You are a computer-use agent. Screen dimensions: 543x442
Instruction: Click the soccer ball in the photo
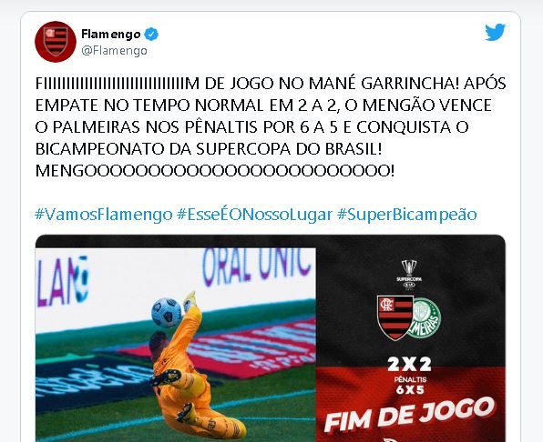point(167,313)
